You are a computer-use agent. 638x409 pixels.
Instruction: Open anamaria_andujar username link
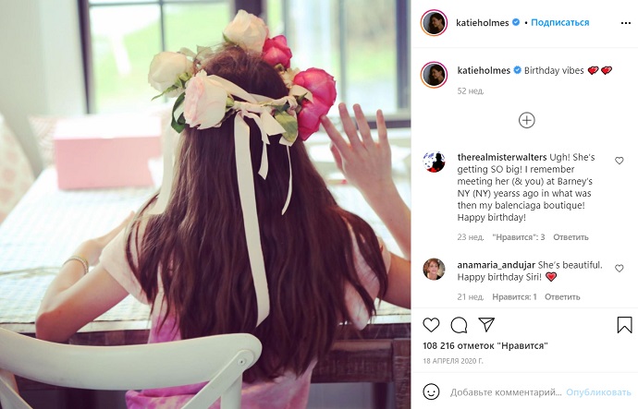coord(496,265)
